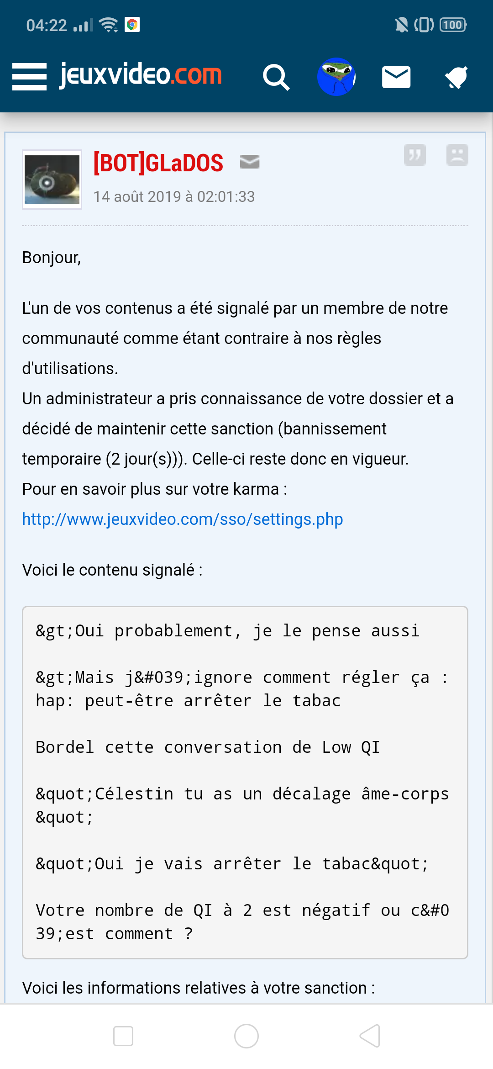493x1069 pixels.
Task: Open the site search
Action: click(276, 77)
